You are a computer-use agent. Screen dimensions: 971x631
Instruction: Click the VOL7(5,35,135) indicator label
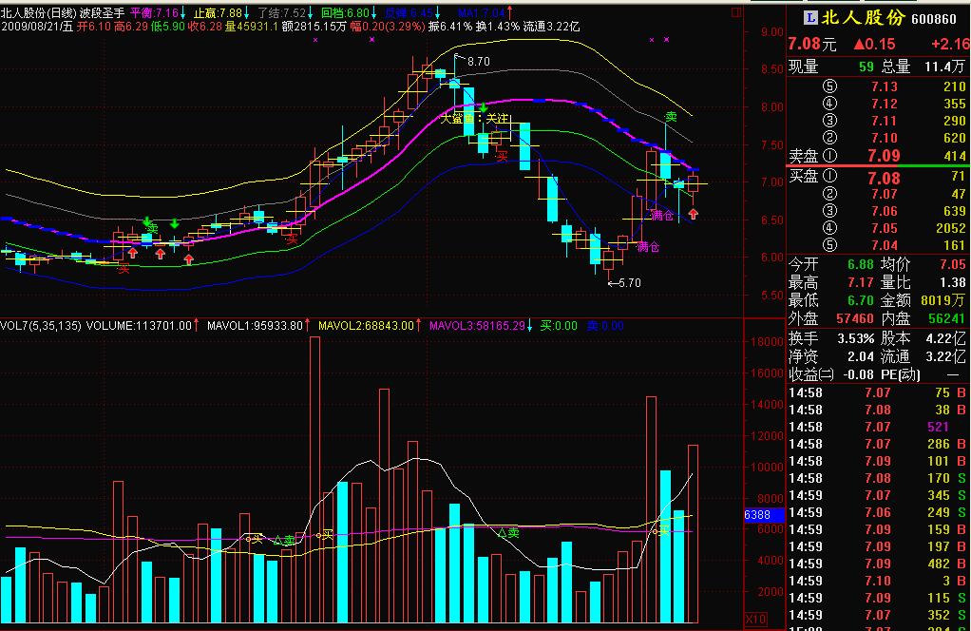[41, 326]
